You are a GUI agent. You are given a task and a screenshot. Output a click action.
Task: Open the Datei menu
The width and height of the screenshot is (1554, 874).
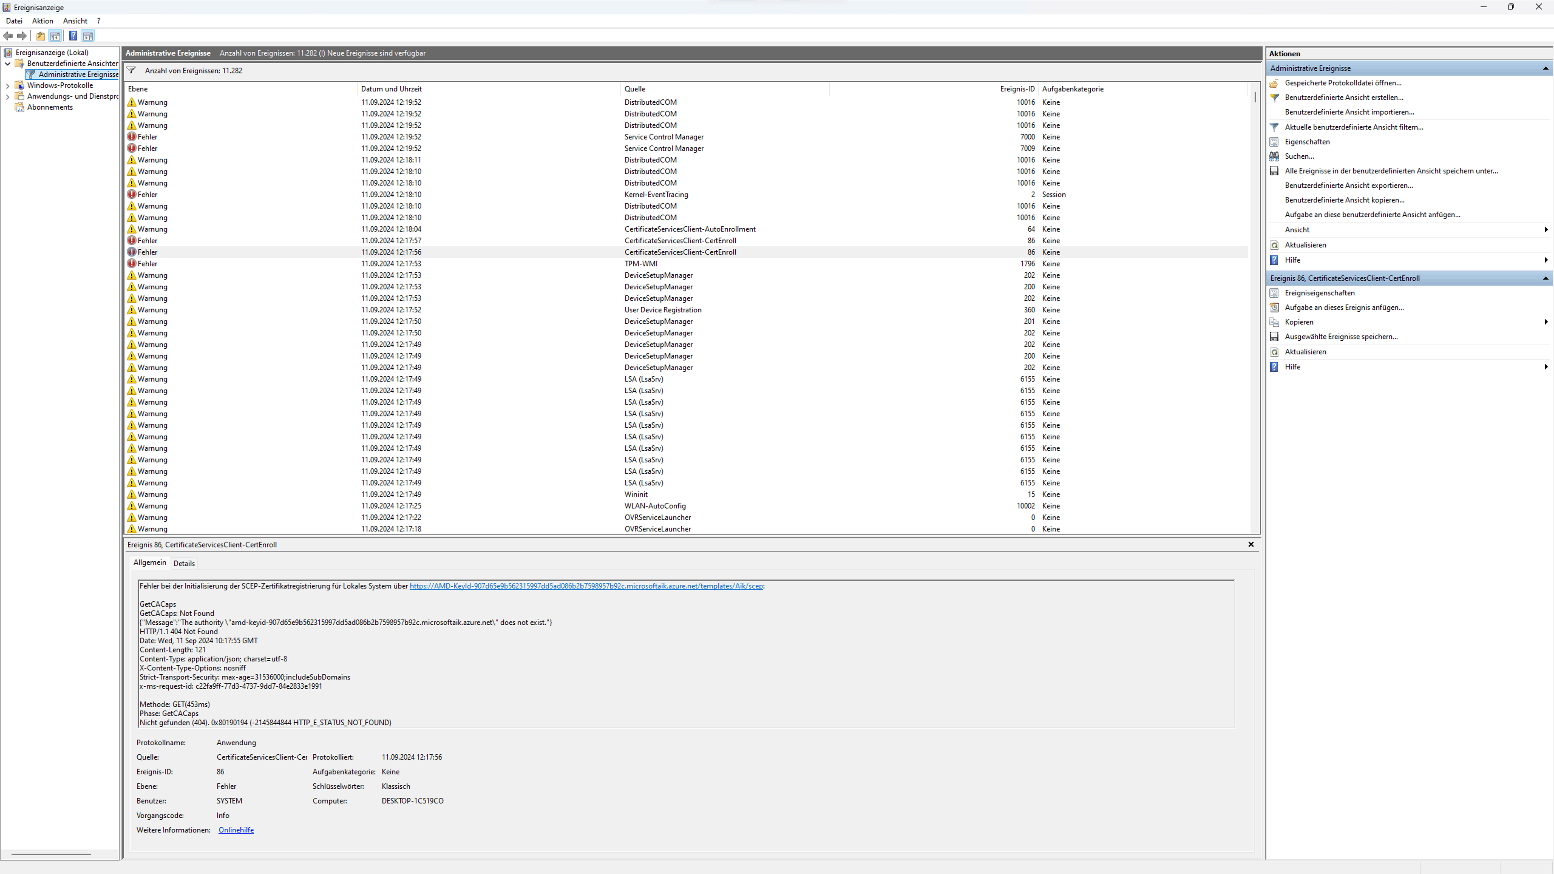(14, 21)
